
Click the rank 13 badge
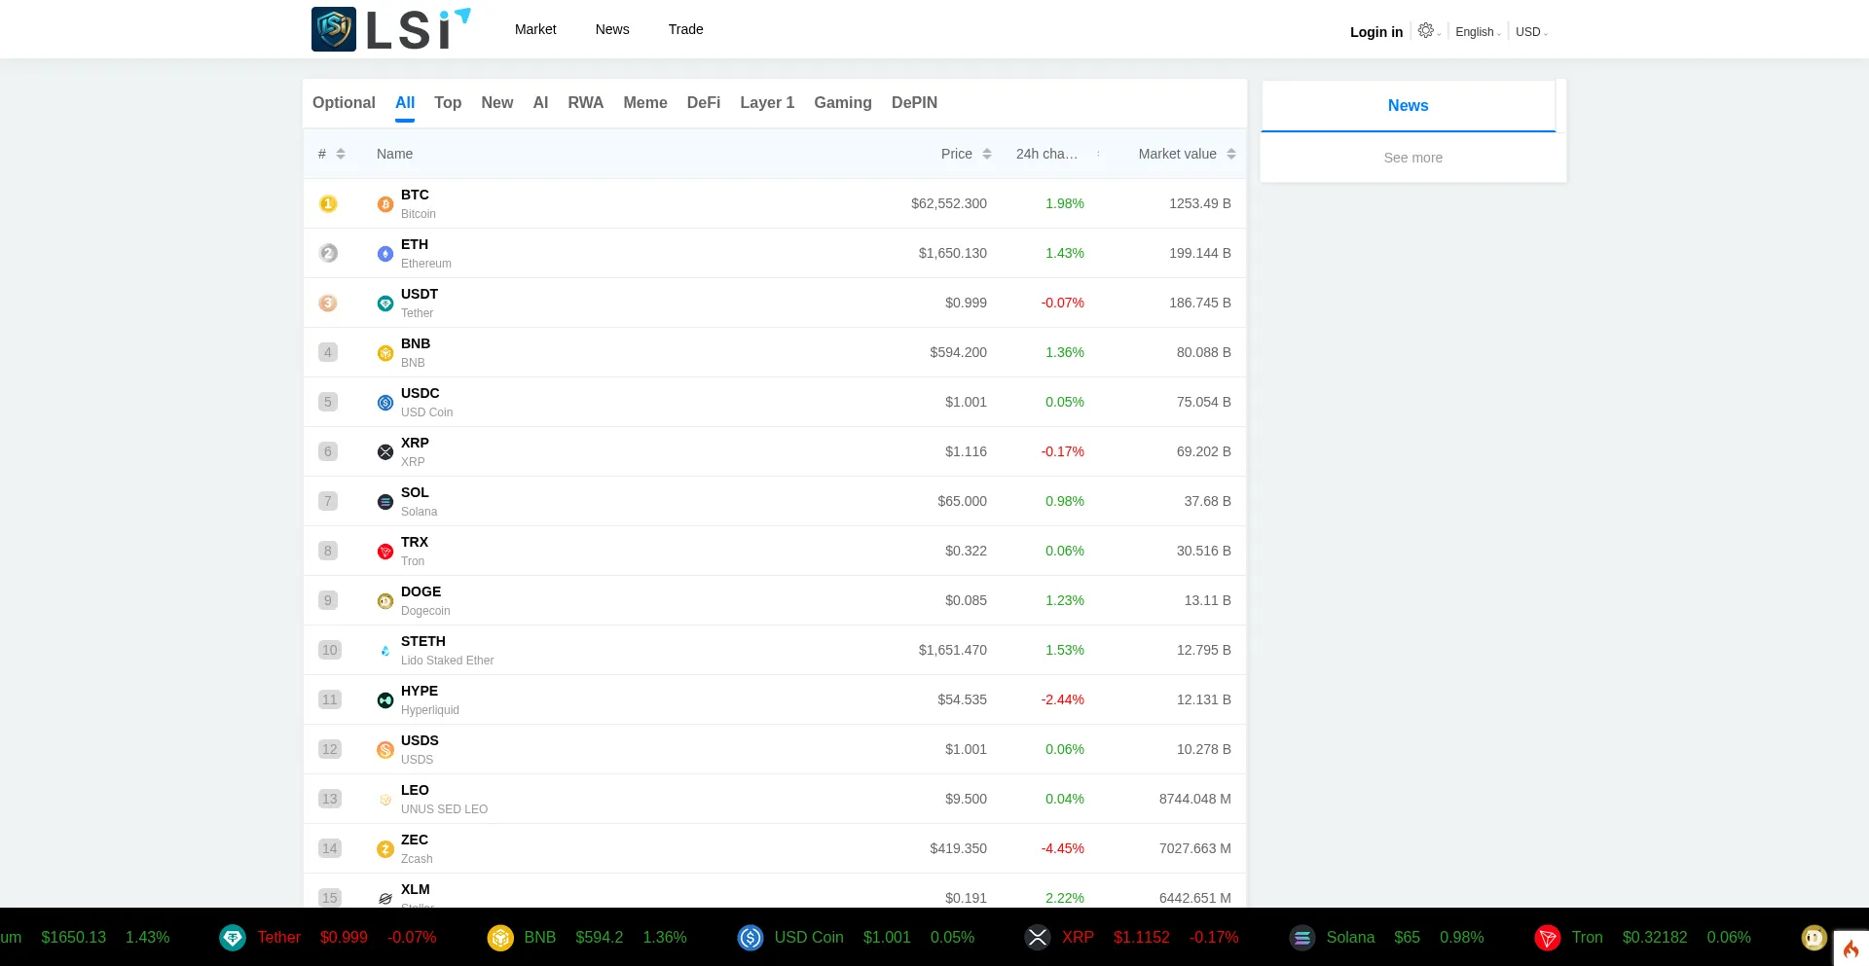pos(329,800)
